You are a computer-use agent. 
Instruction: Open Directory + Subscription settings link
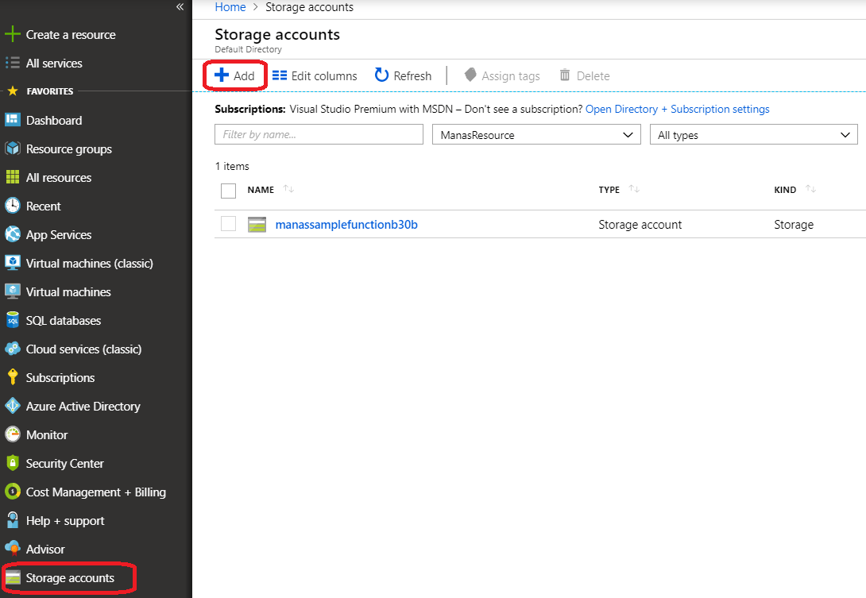pyautogui.click(x=677, y=110)
